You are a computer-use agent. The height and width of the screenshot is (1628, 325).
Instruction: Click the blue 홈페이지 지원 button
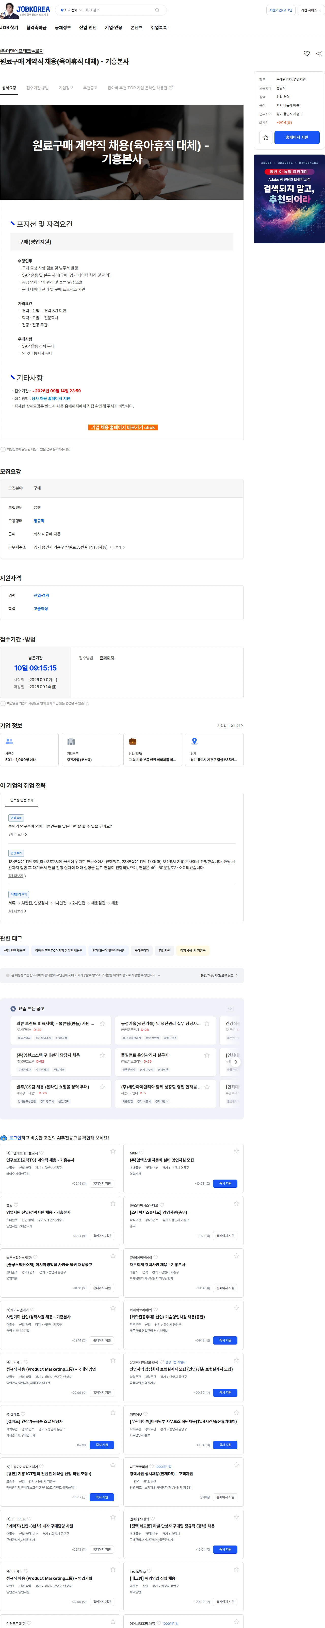(297, 137)
